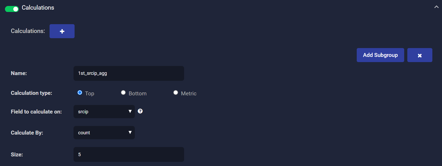Open the Calculate By dropdown
Viewport: 442px width, 166px height.
tap(104, 133)
